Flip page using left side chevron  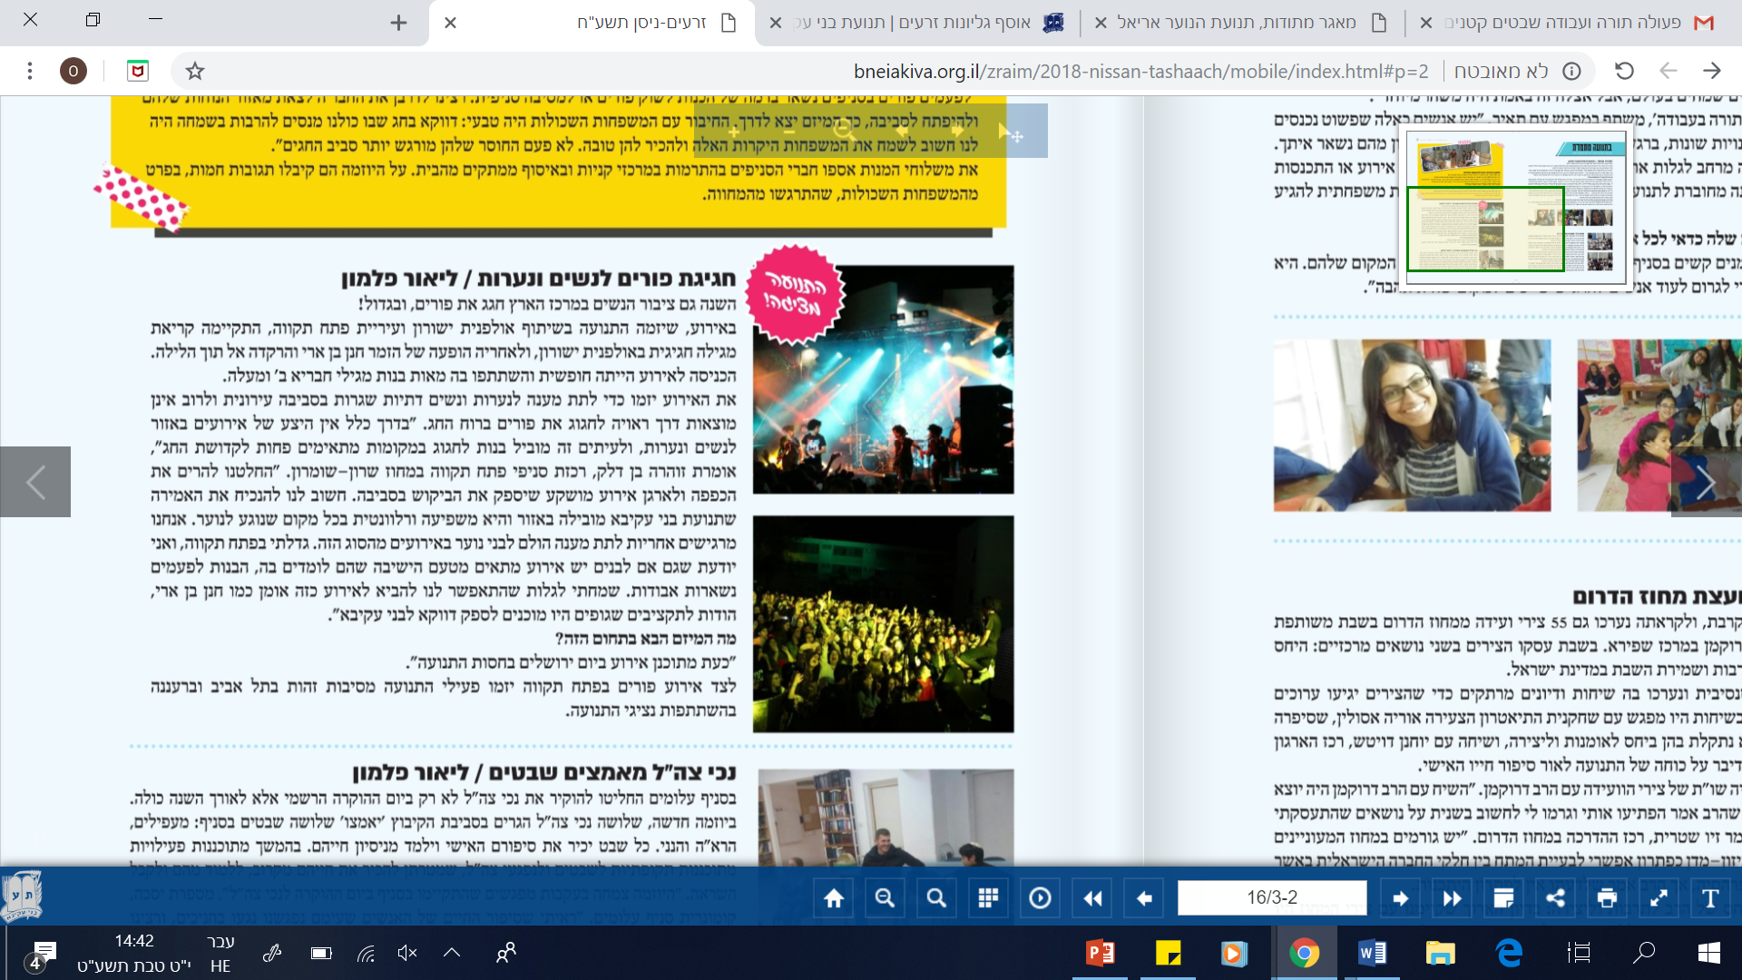click(35, 482)
